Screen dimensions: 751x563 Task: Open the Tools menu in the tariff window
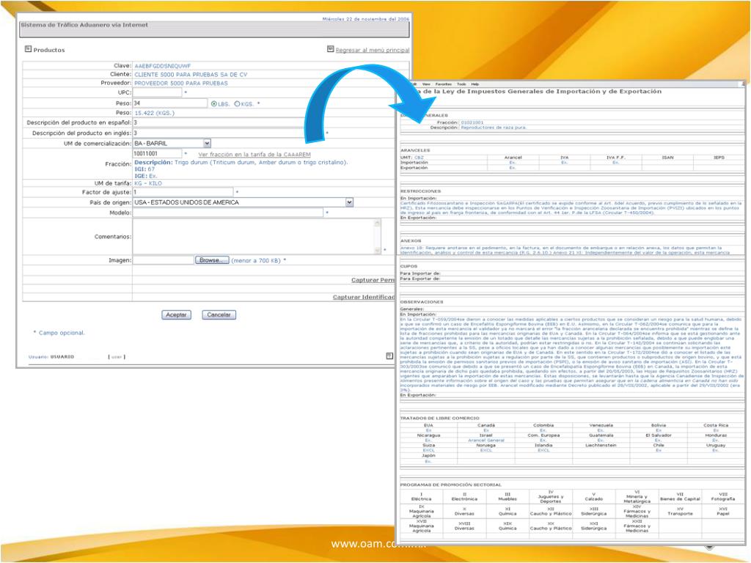(x=461, y=84)
